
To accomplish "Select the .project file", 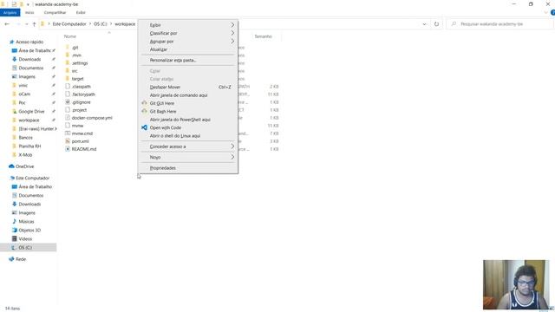I will [x=79, y=110].
